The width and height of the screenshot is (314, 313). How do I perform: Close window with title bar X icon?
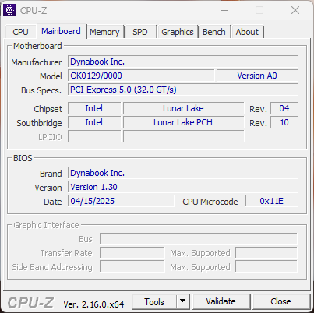click(295, 10)
